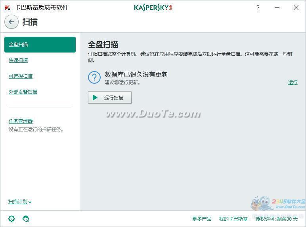Click the 建议您运行更新 text
This screenshot has height=227, width=306.
[122, 83]
